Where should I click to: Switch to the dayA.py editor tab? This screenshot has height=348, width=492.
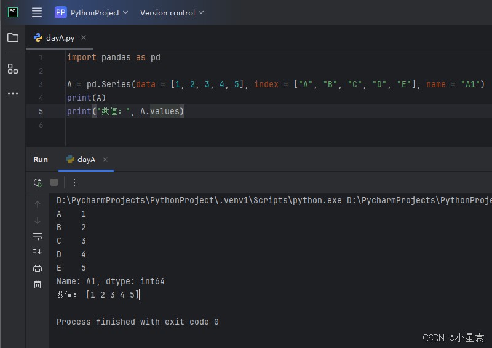click(60, 38)
